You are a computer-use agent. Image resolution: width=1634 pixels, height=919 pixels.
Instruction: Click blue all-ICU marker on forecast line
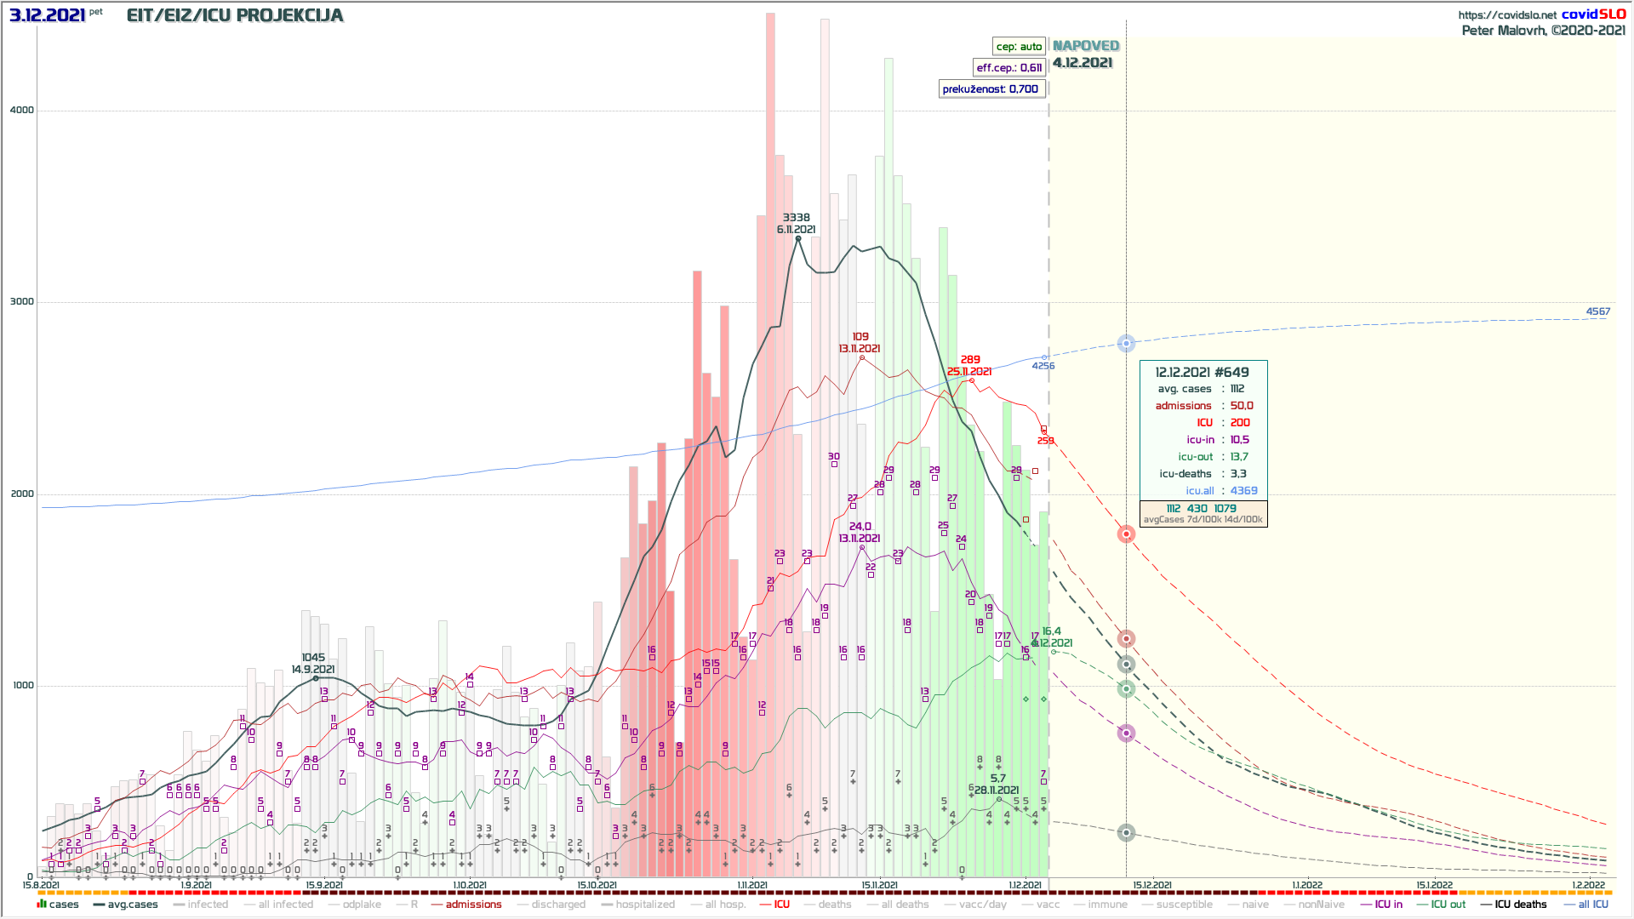click(1126, 344)
